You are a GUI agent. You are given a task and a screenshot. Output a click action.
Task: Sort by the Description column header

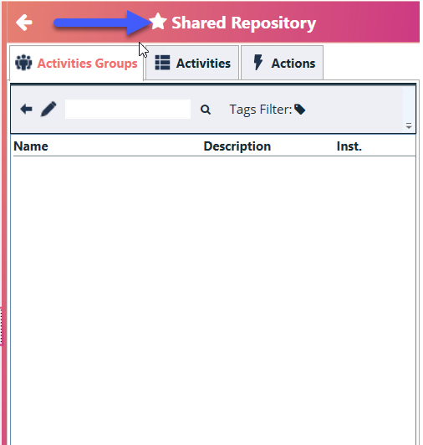tap(237, 146)
